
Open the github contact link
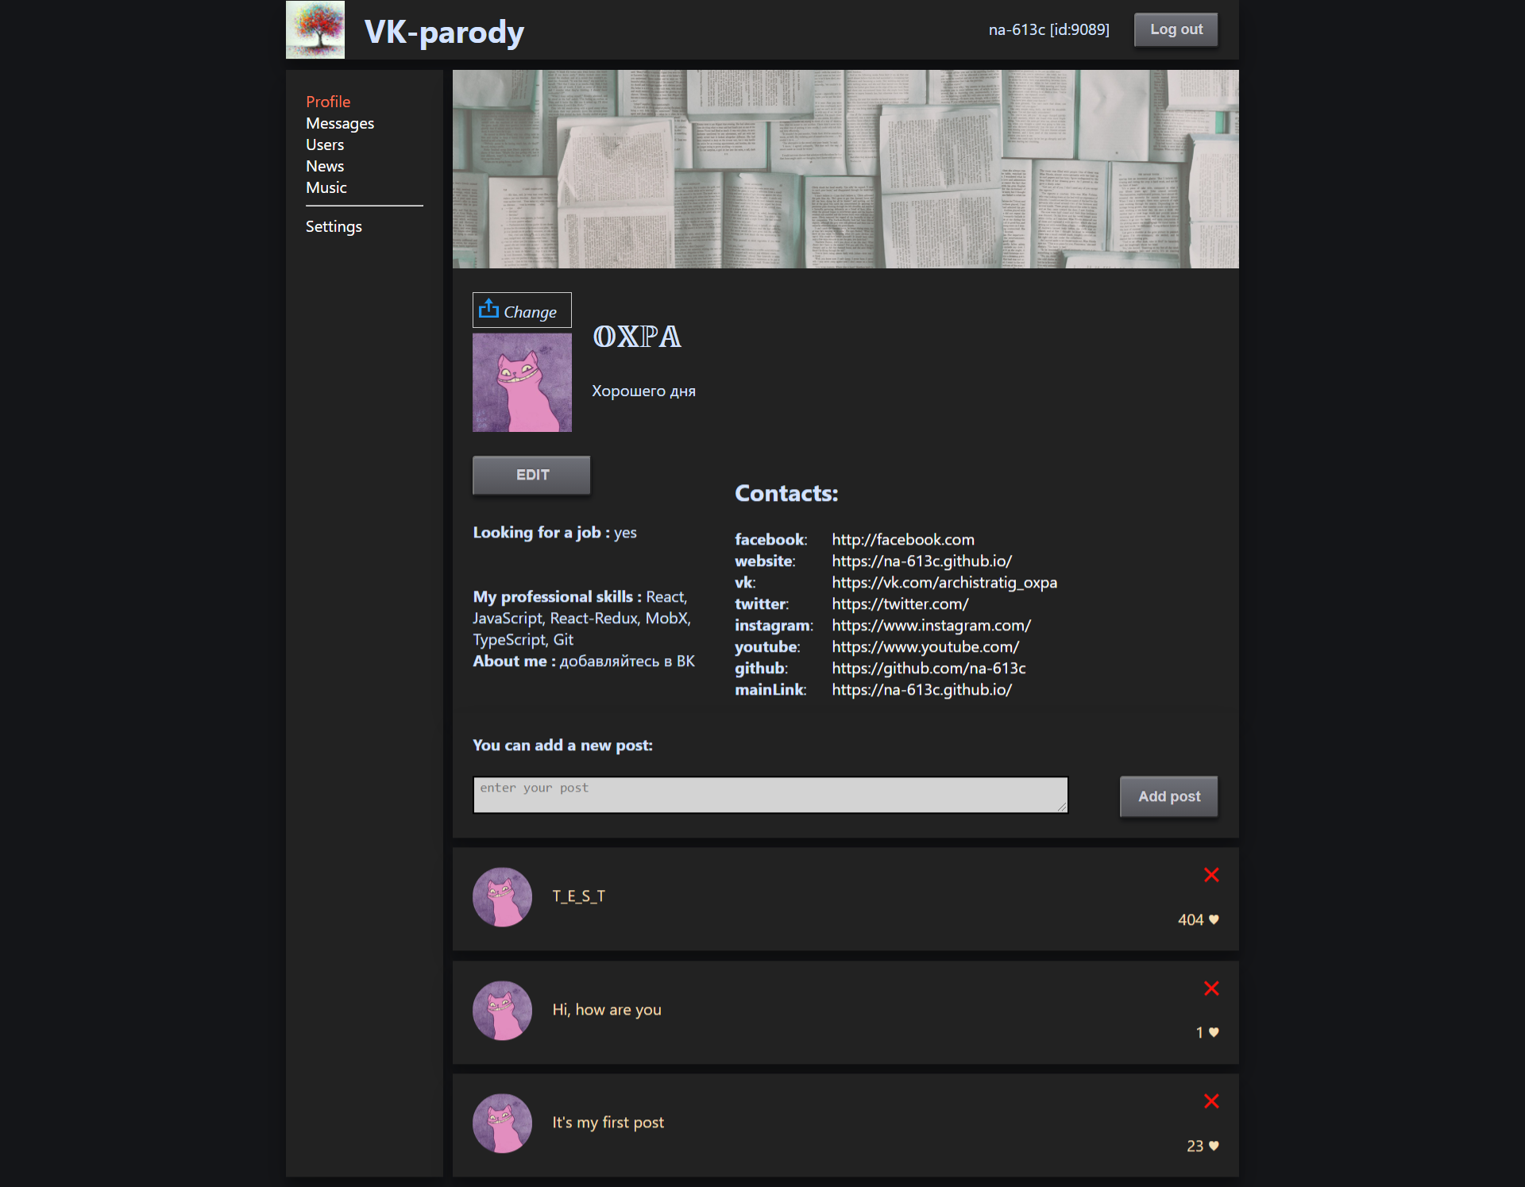click(x=929, y=669)
